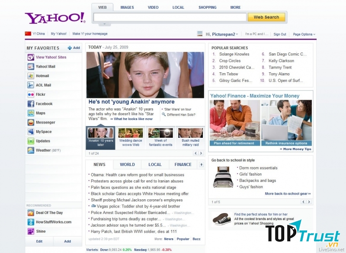Screen dimensions: 346x253
Task: Click Edit at bottom of favorites
Action: point(39,241)
